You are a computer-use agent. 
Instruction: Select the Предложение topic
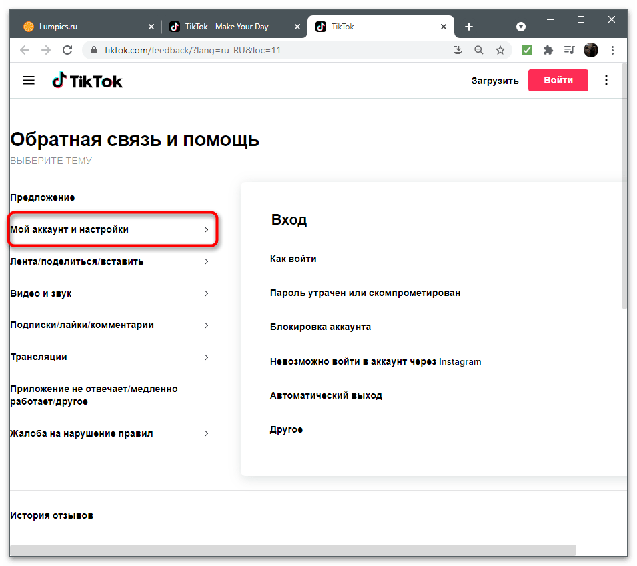[42, 197]
